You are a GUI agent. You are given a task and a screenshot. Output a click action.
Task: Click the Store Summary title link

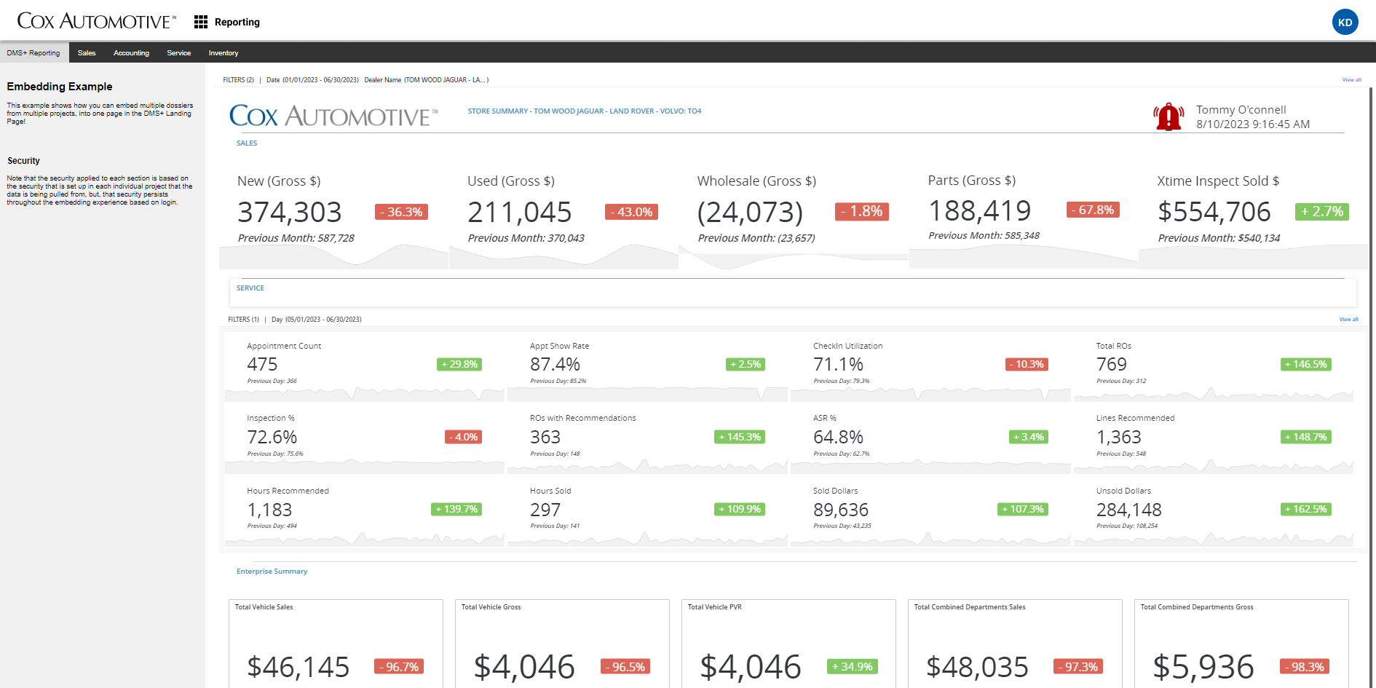(x=585, y=111)
